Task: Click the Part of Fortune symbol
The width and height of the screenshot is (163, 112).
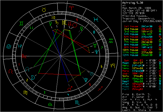Action: click(92, 74)
